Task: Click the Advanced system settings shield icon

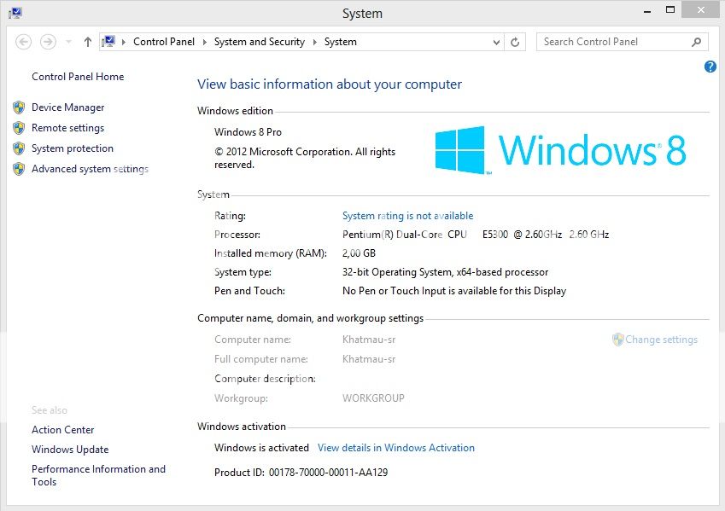Action: [x=19, y=169]
